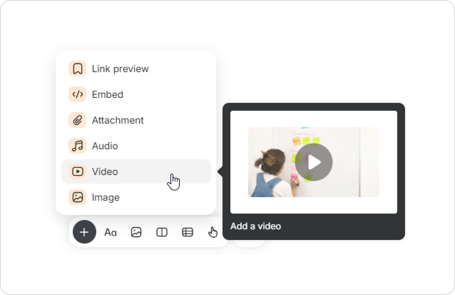Insert a table using the toolbar icon
Viewport: 455px width, 295px height.
click(x=188, y=232)
